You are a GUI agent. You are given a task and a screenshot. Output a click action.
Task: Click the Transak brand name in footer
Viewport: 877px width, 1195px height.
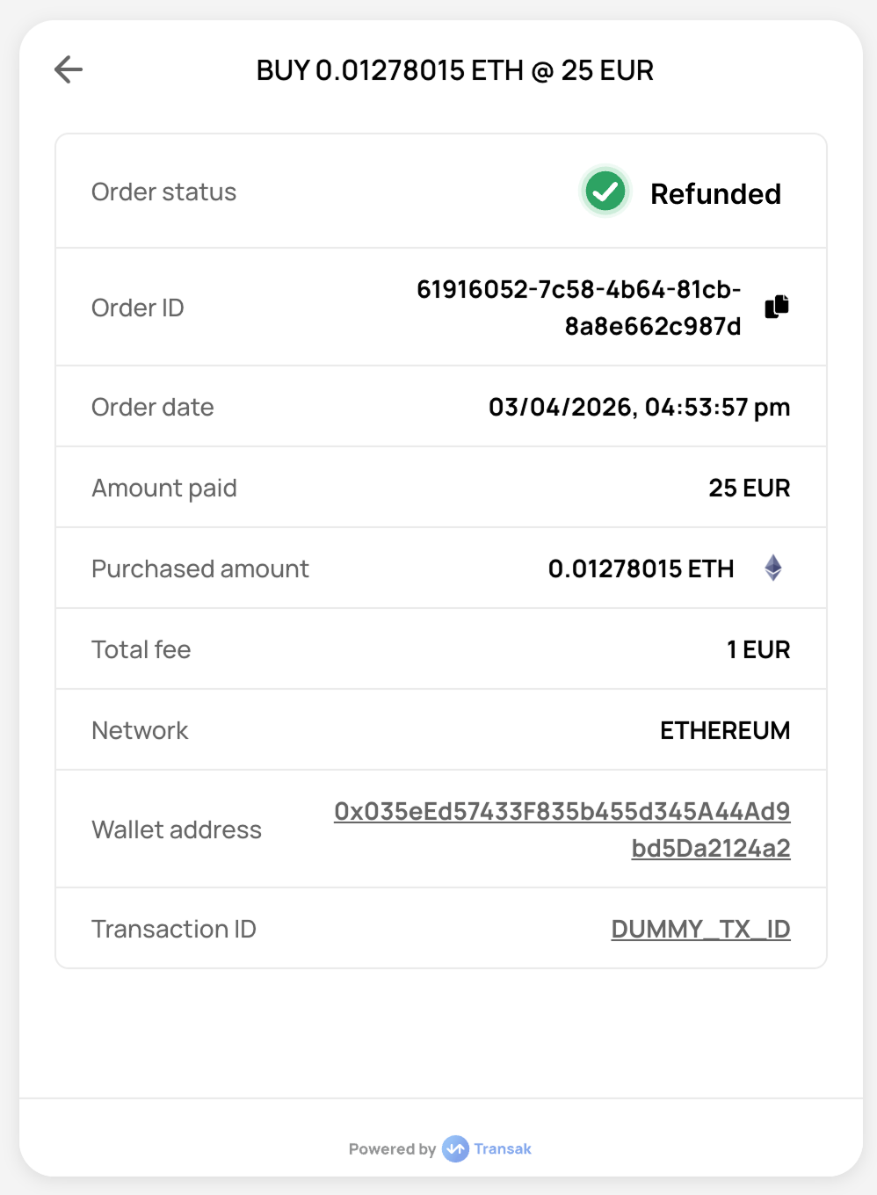(503, 1148)
